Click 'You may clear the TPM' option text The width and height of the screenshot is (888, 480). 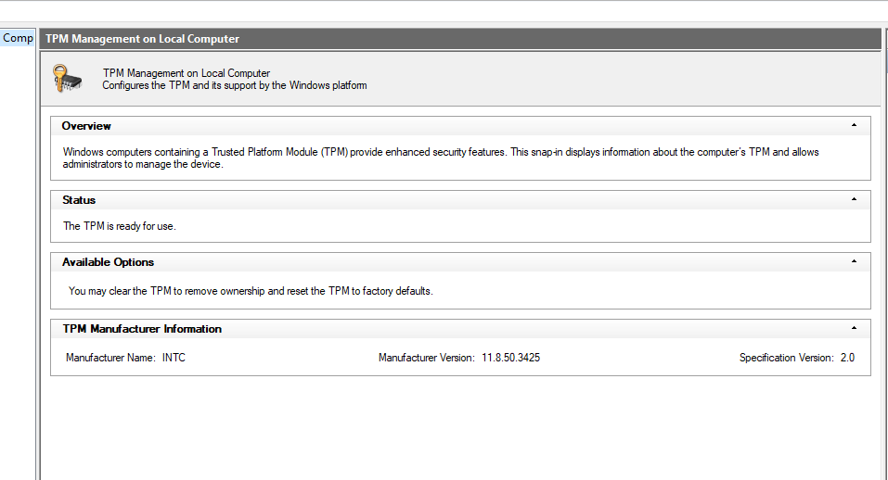coord(251,291)
